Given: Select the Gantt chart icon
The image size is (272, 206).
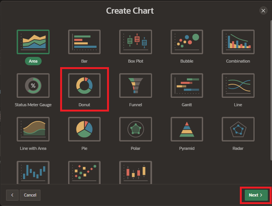Looking at the screenshot, I should [187, 86].
